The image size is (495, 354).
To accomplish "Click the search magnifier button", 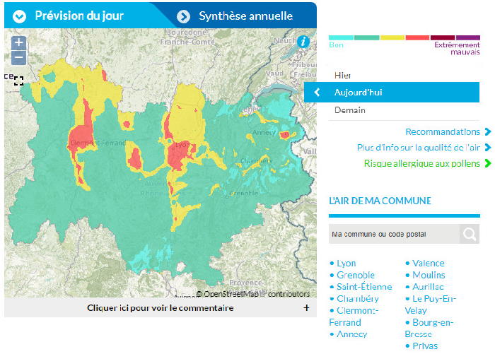I will coord(469,234).
